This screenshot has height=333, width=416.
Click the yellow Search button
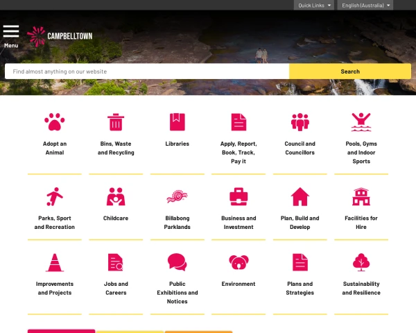[x=350, y=71]
